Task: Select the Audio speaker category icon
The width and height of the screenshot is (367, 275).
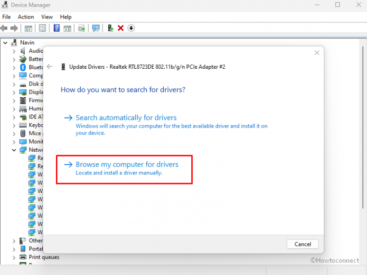Action: (23, 51)
